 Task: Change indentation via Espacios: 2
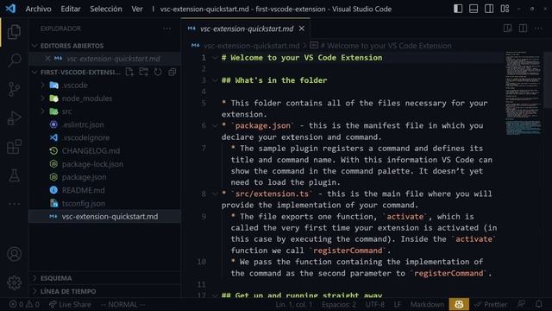(x=339, y=304)
